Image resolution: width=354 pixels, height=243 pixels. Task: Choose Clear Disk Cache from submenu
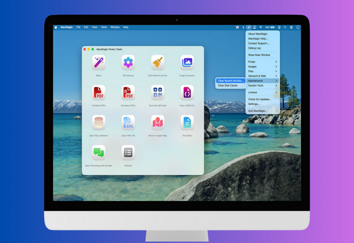pyautogui.click(x=228, y=85)
